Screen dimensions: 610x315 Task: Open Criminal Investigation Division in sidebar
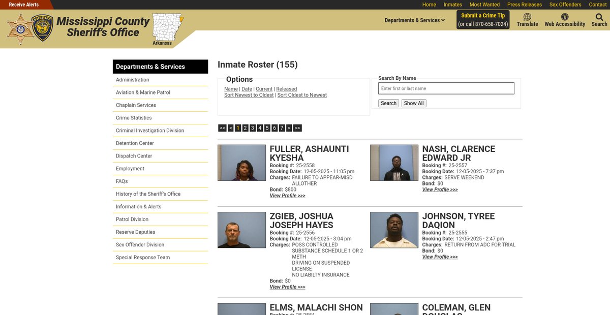[x=160, y=131]
